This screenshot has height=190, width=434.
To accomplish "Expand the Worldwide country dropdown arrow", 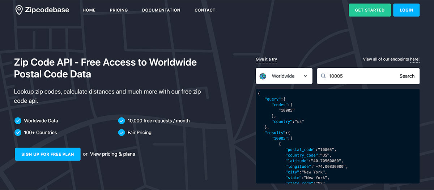I will 305,76.
